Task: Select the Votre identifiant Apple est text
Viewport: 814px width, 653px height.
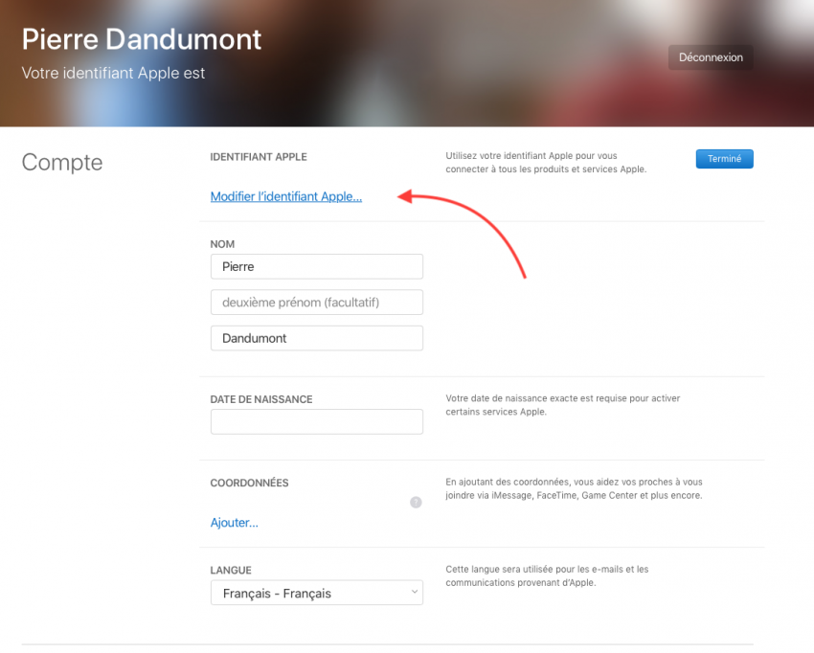Action: [x=113, y=73]
